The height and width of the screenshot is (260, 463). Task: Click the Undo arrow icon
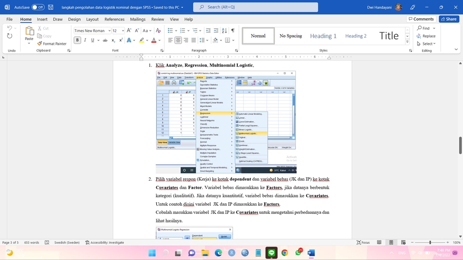10,28
